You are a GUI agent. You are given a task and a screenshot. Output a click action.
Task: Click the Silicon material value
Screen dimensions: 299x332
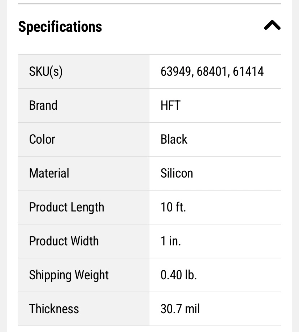click(x=177, y=173)
